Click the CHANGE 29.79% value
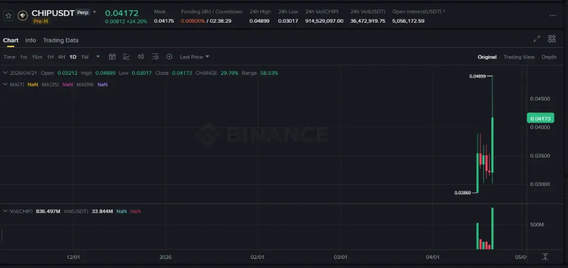568x268 pixels. pos(229,73)
